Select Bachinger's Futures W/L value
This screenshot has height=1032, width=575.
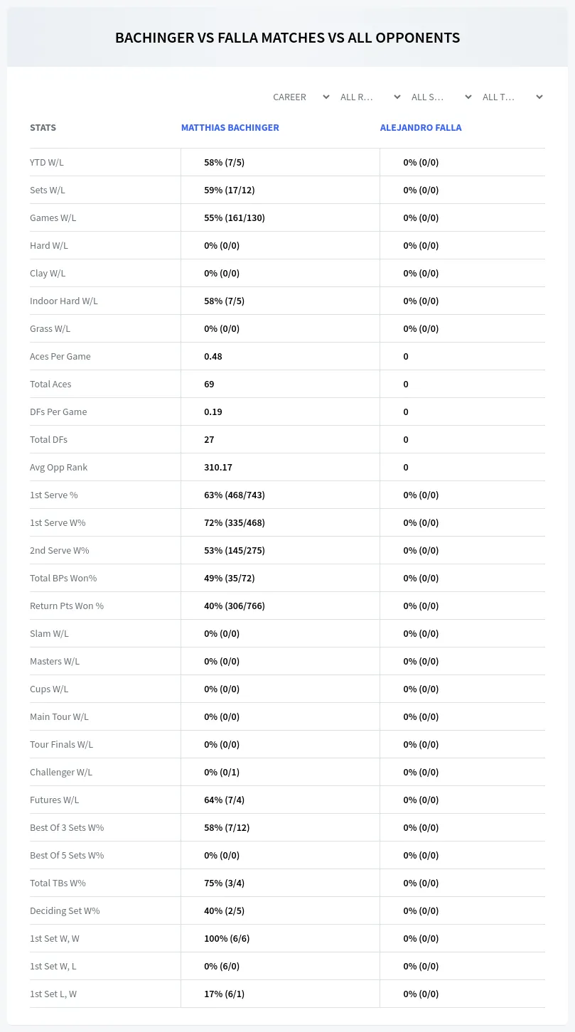(225, 800)
